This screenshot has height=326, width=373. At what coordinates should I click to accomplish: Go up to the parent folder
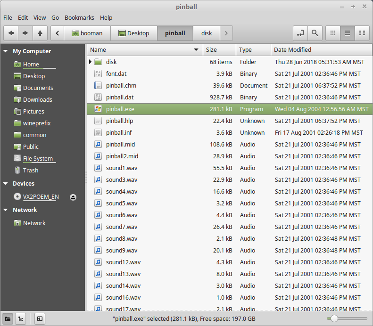tap(40, 33)
